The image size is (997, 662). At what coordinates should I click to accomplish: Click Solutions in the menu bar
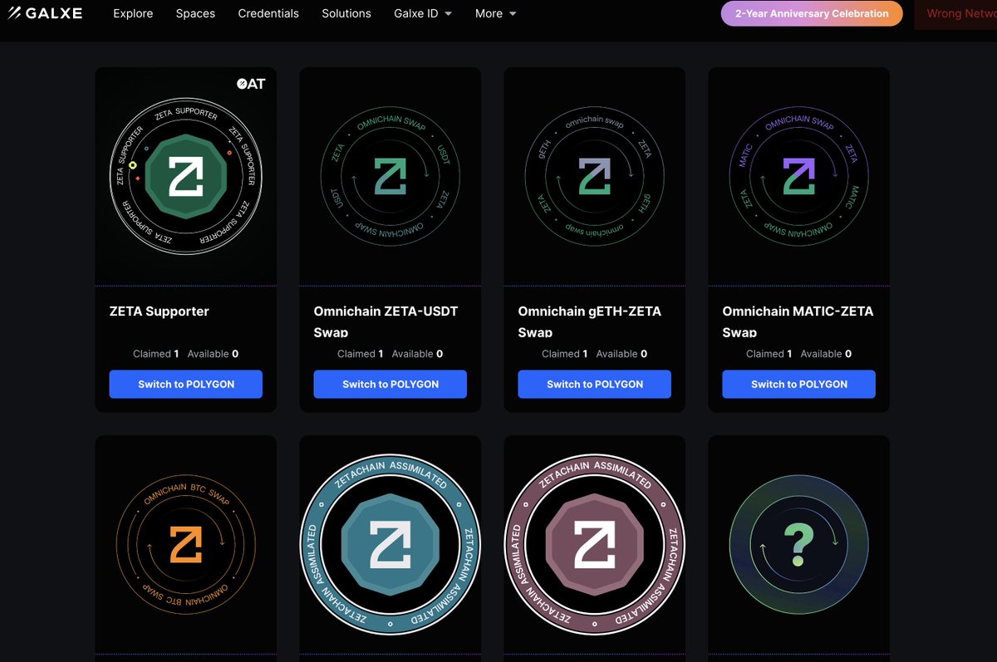(346, 13)
